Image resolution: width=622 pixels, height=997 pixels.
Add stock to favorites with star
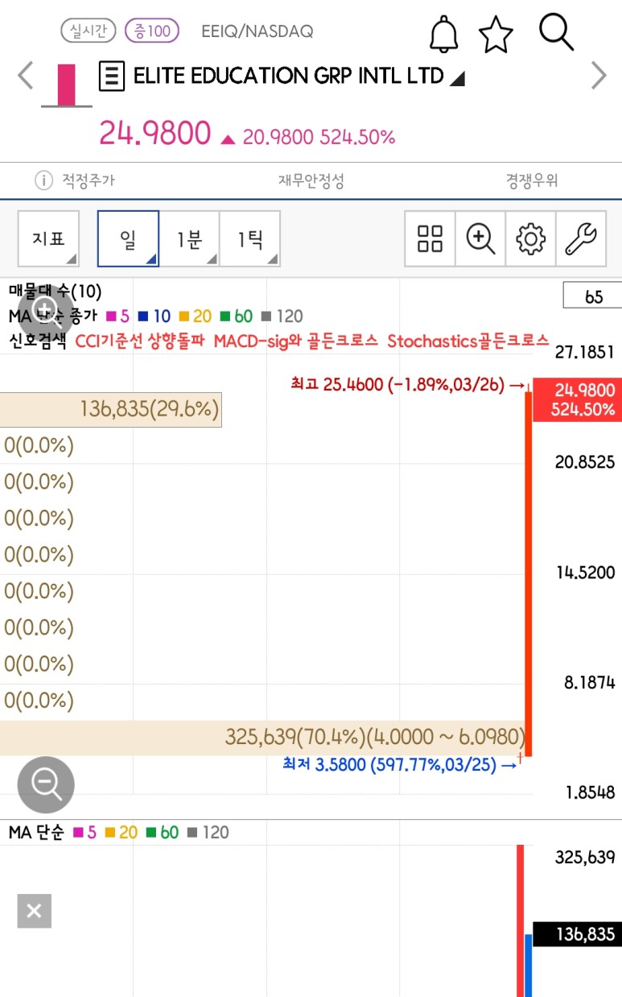(x=496, y=34)
